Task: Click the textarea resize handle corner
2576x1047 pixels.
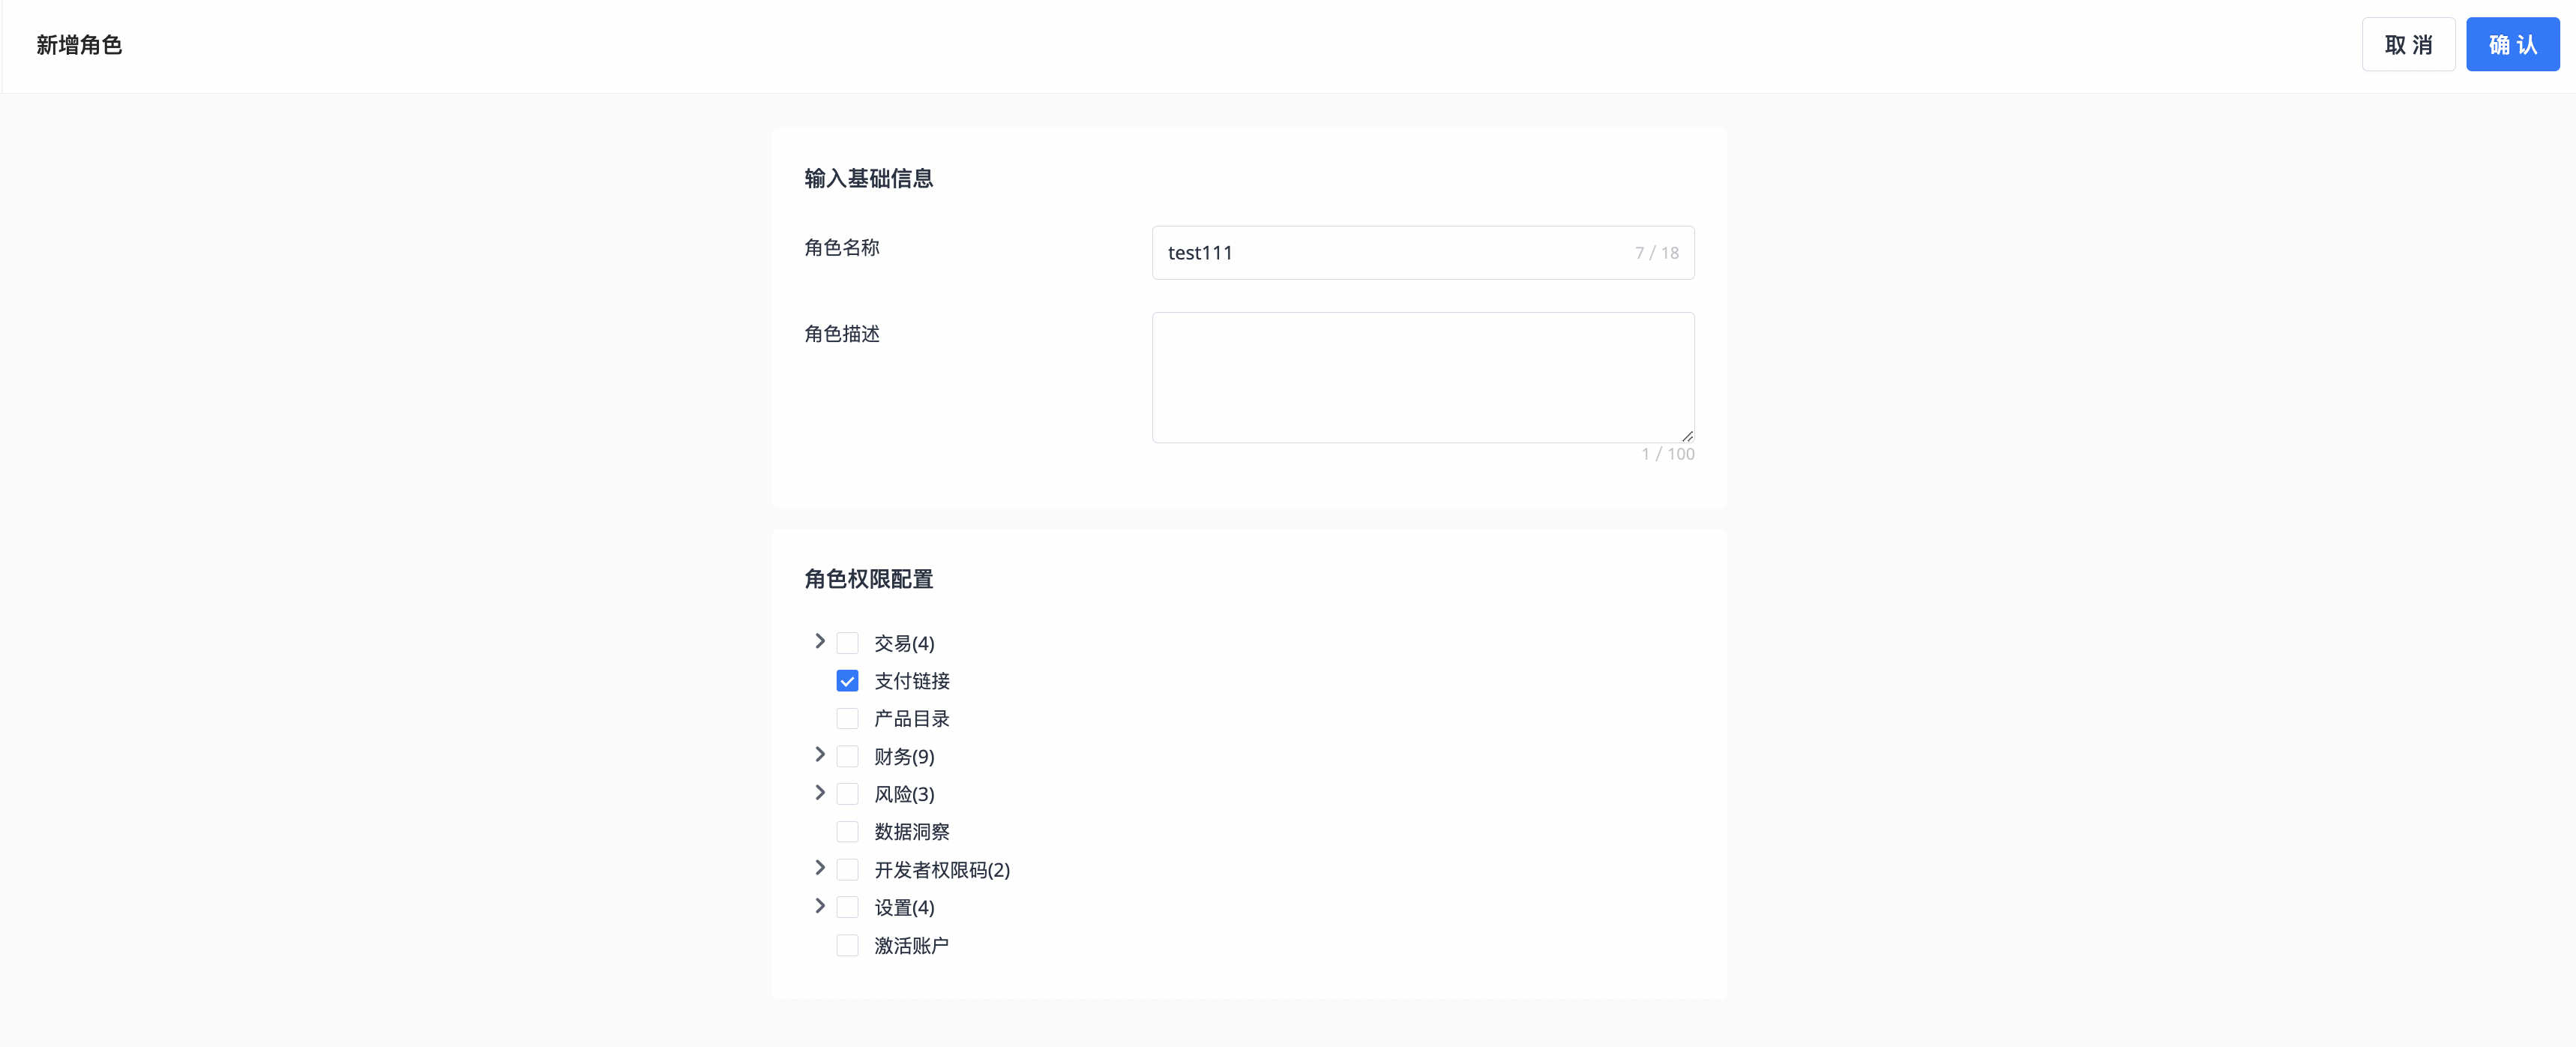Action: [1687, 436]
